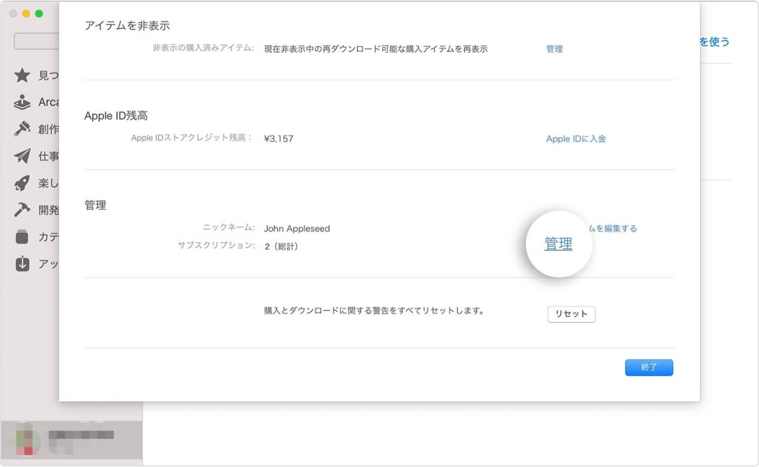Viewport: 759px width, 467px height.
Task: Open the Arcade joystick icon
Action: coord(22,102)
